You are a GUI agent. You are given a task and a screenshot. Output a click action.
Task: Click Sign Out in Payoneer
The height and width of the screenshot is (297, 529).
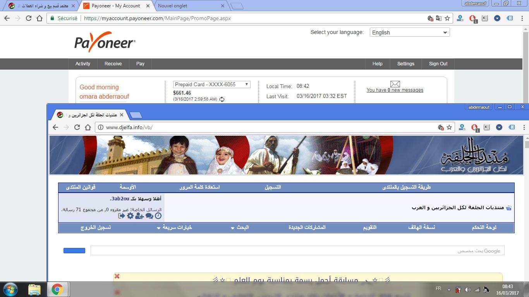(438, 64)
